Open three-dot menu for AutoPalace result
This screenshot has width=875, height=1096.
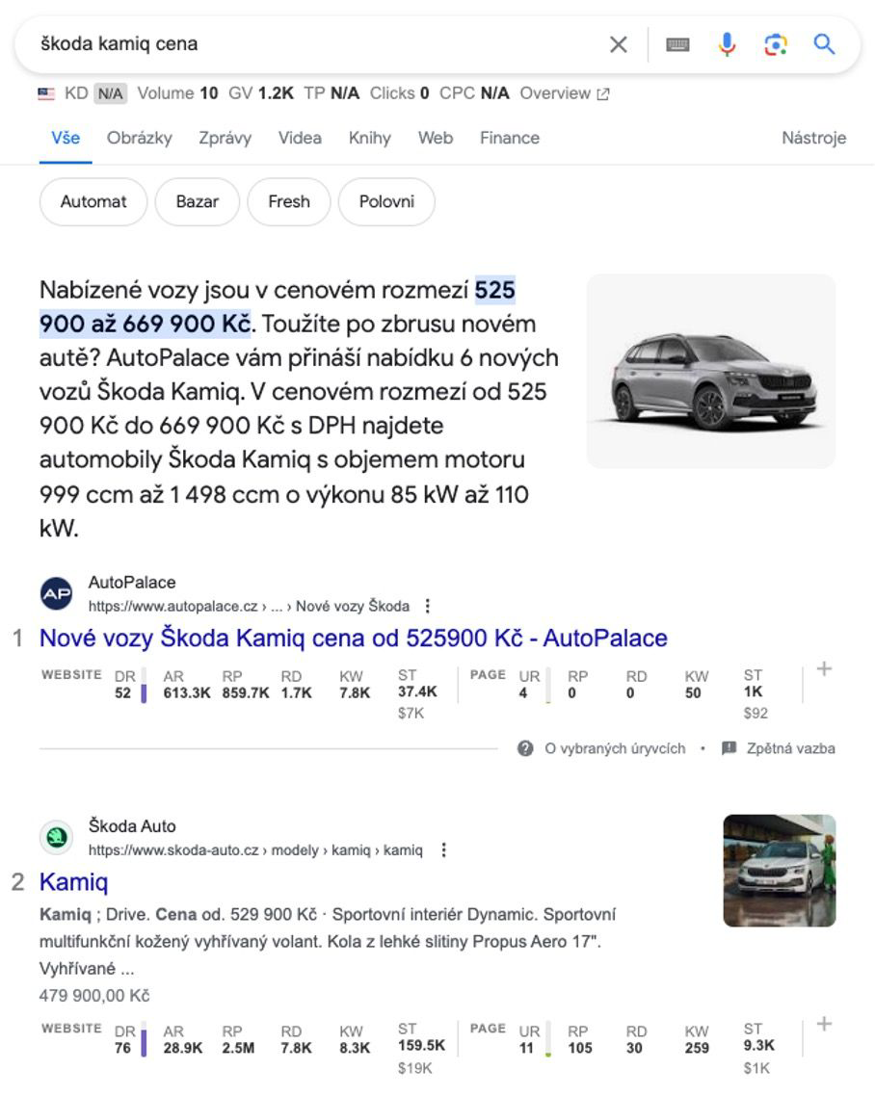point(428,607)
